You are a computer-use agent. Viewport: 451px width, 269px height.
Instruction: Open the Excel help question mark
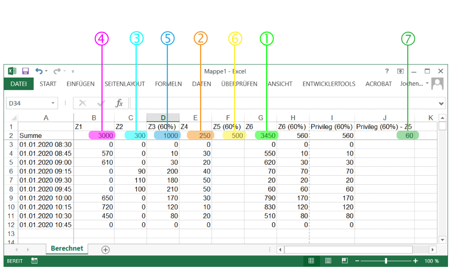coord(387,71)
